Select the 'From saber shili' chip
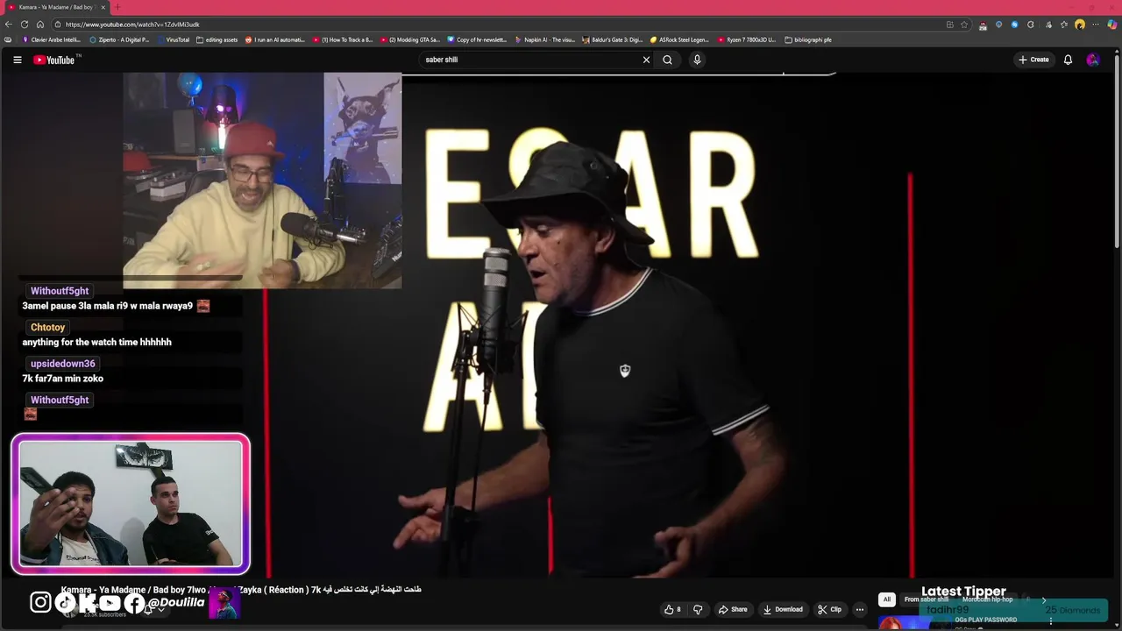 click(927, 599)
